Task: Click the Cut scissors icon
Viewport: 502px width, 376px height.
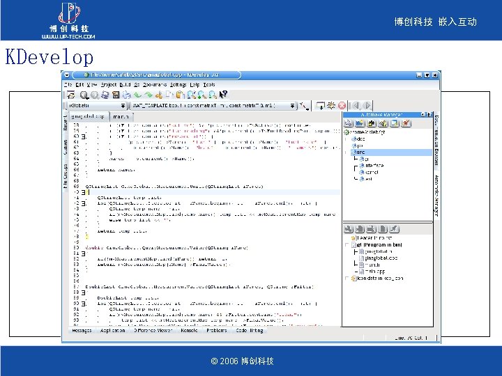Action: (159, 95)
